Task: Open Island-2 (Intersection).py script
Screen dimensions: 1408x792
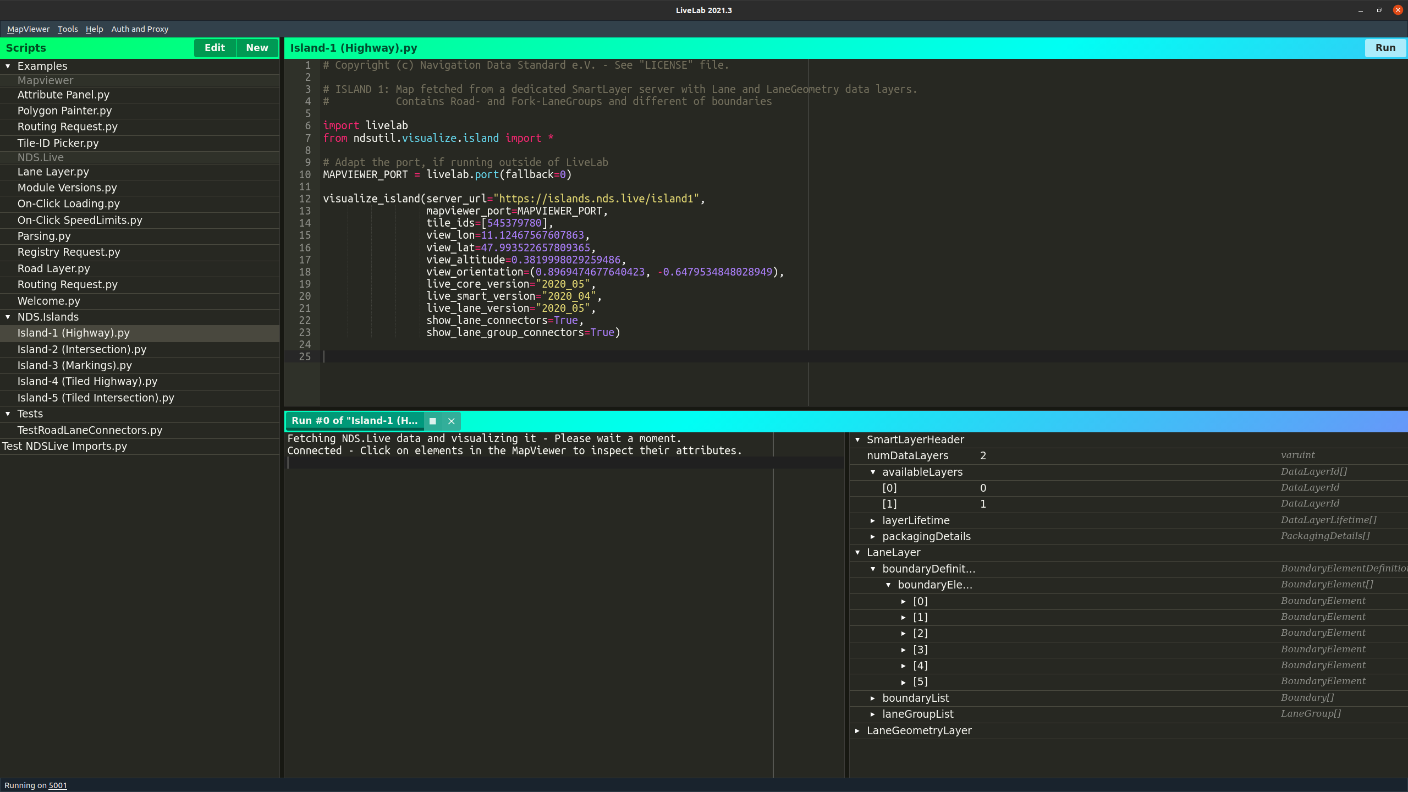Action: [x=140, y=349]
